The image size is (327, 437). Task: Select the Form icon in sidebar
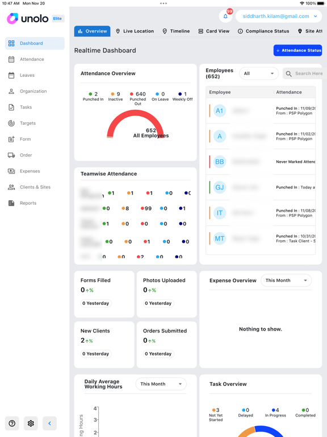[11, 139]
